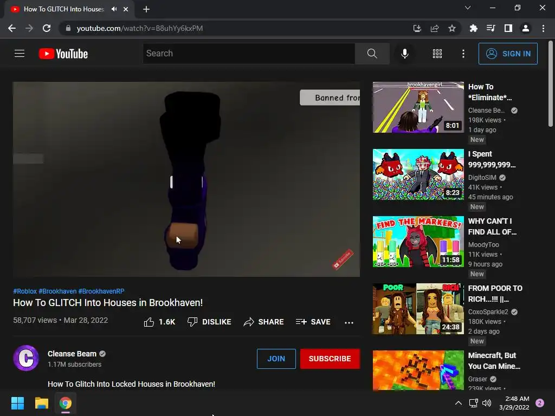Viewport: 555px width, 416px height.
Task: Share the video
Action: [x=264, y=322]
